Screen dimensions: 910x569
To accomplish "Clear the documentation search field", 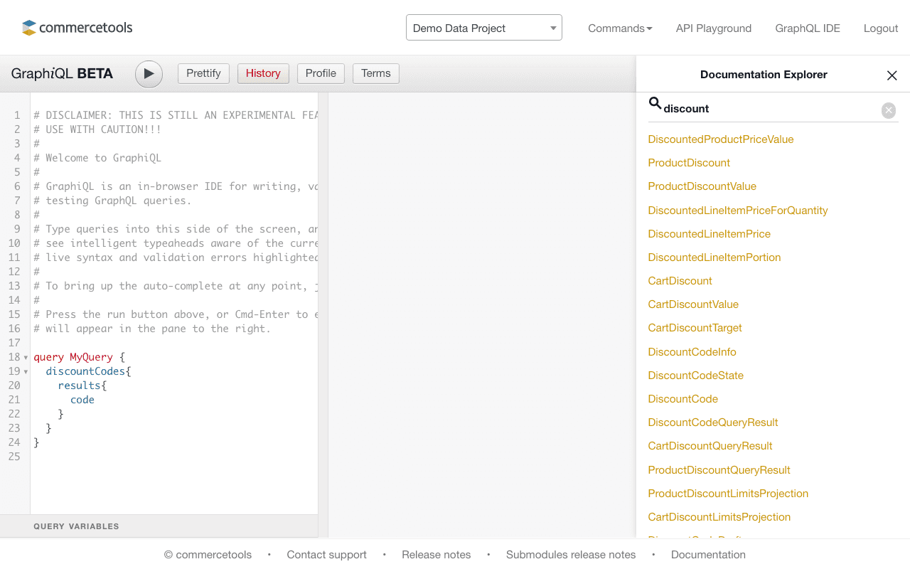I will (888, 110).
